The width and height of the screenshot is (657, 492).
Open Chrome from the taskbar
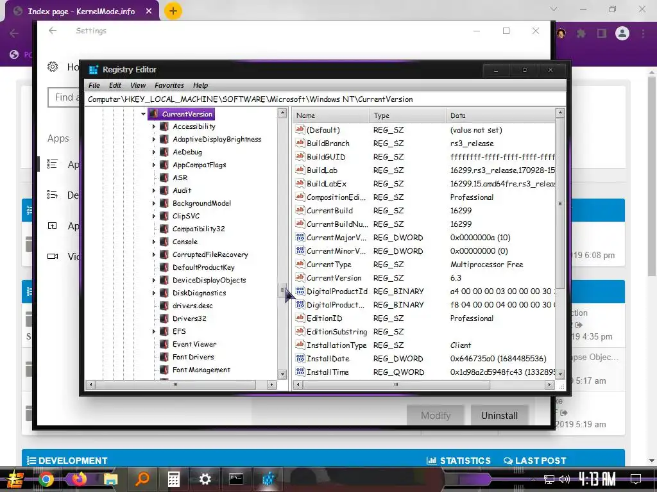pyautogui.click(x=46, y=479)
